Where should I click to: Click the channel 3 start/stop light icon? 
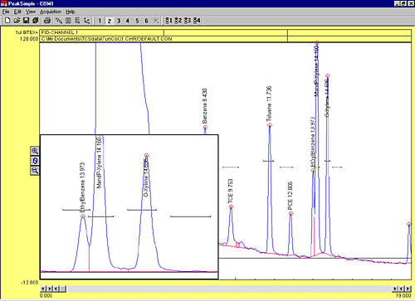pyautogui.click(x=188, y=21)
